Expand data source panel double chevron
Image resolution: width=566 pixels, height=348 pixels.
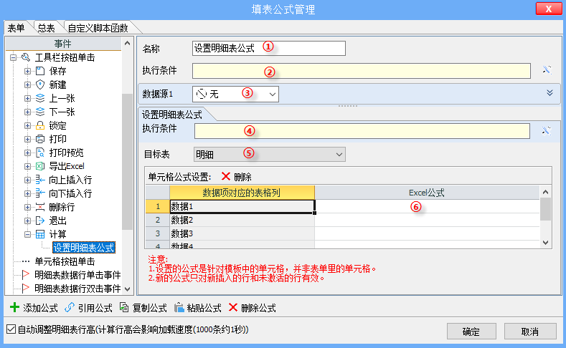[550, 93]
